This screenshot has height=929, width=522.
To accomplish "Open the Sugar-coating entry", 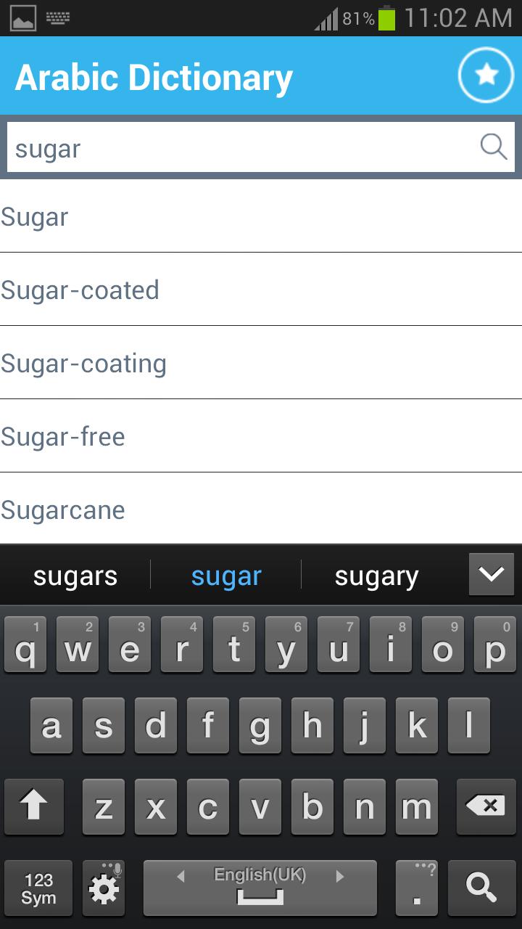I will 261,363.
